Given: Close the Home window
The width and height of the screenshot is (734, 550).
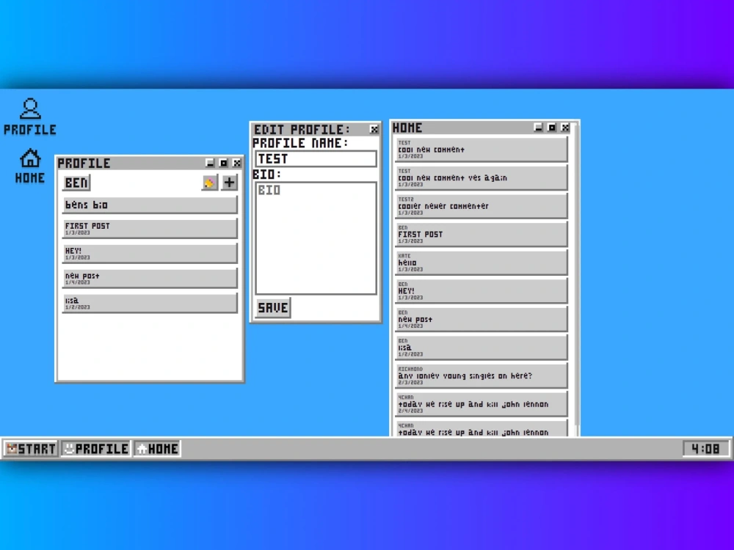Looking at the screenshot, I should point(565,127).
